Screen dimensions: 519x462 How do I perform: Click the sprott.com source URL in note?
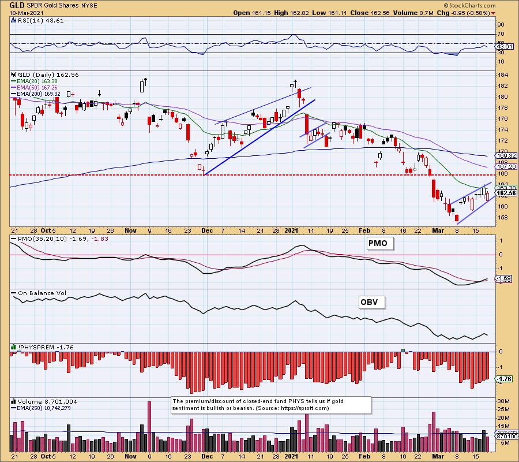point(304,408)
